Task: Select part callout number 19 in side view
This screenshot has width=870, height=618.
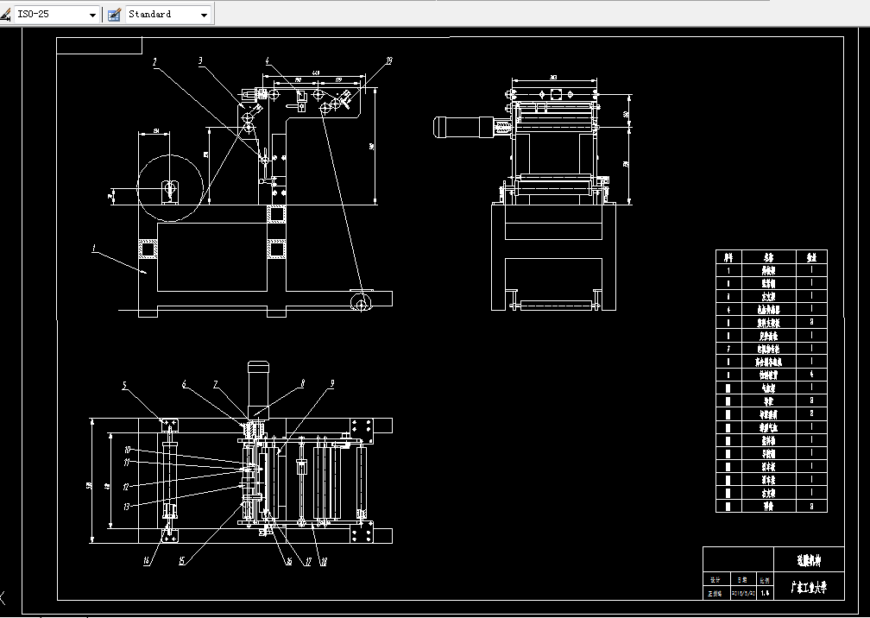Action: click(x=389, y=61)
